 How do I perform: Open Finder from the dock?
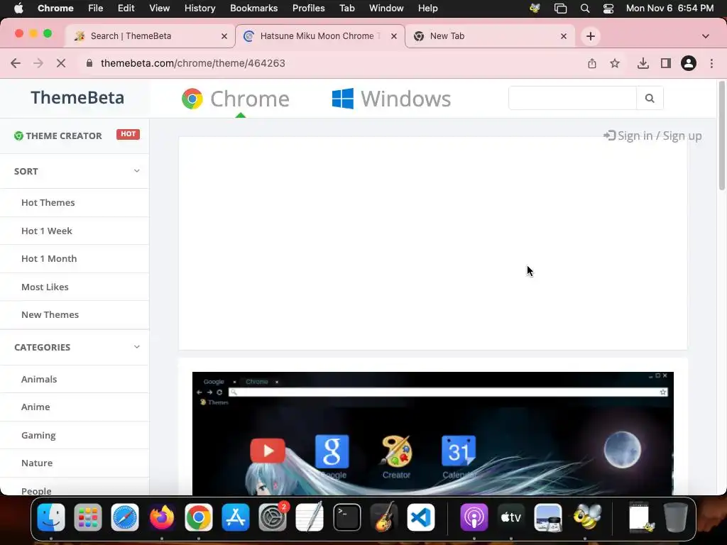point(51,517)
